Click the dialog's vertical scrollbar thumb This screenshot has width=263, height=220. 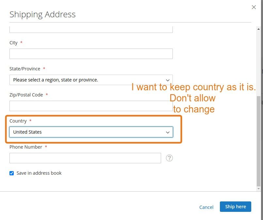coord(259,140)
